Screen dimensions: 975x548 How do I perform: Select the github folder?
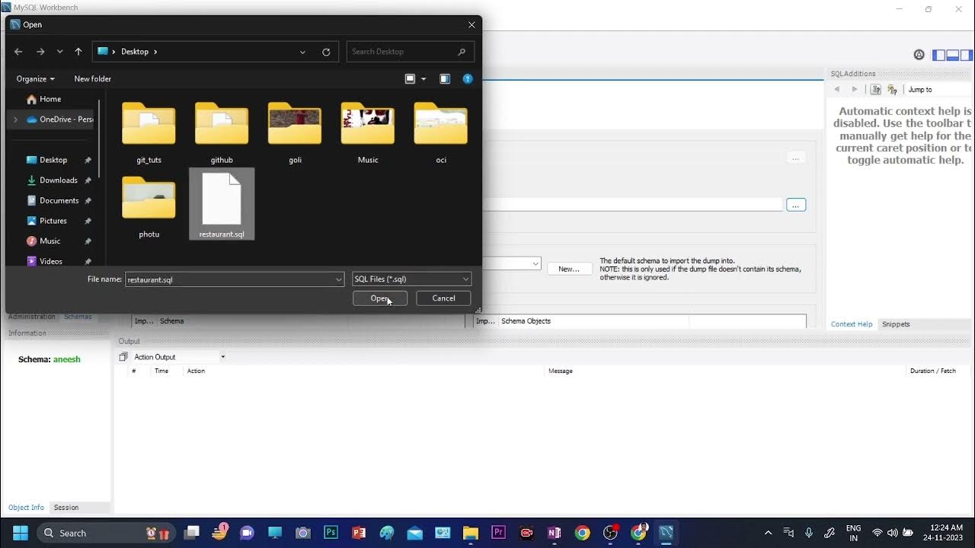coord(222,132)
